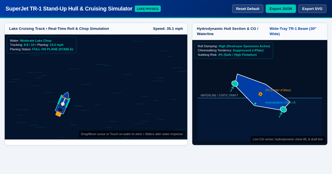Click the "WATERLINE / STATIC DRAFT" label

[219, 96]
